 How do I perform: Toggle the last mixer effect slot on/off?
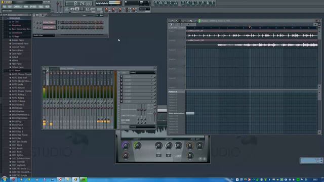[121, 101]
